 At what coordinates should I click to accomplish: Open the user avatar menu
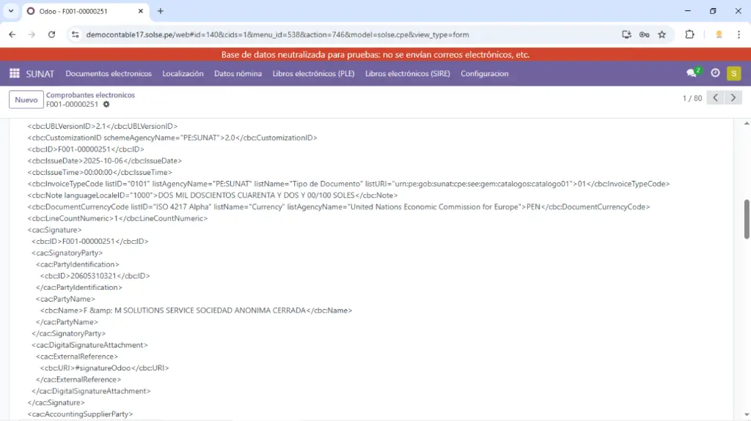click(x=733, y=73)
